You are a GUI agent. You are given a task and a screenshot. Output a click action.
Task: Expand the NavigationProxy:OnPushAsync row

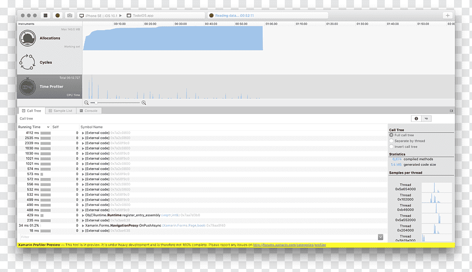coord(83,225)
